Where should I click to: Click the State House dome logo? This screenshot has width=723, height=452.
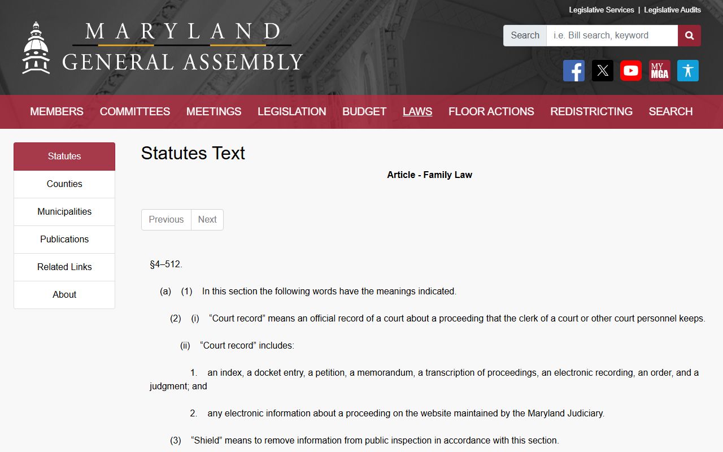[36, 48]
